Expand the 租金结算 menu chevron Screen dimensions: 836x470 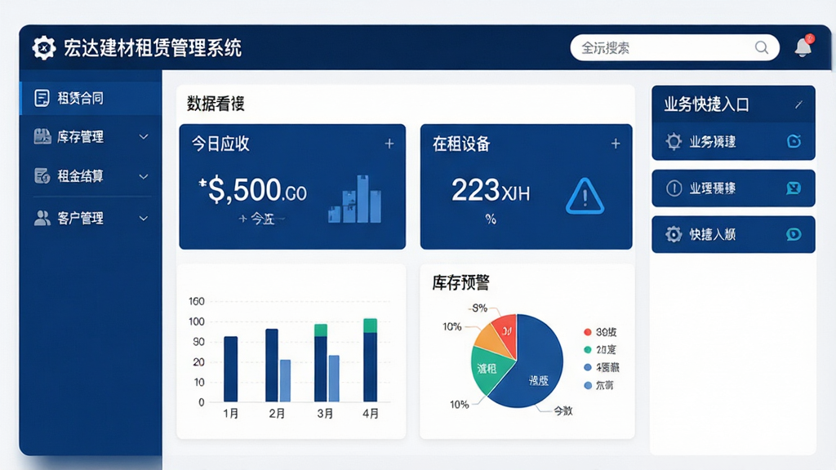coord(144,176)
